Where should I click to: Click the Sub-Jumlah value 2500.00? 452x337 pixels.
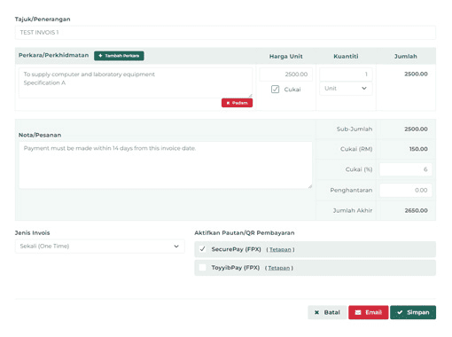(x=416, y=129)
